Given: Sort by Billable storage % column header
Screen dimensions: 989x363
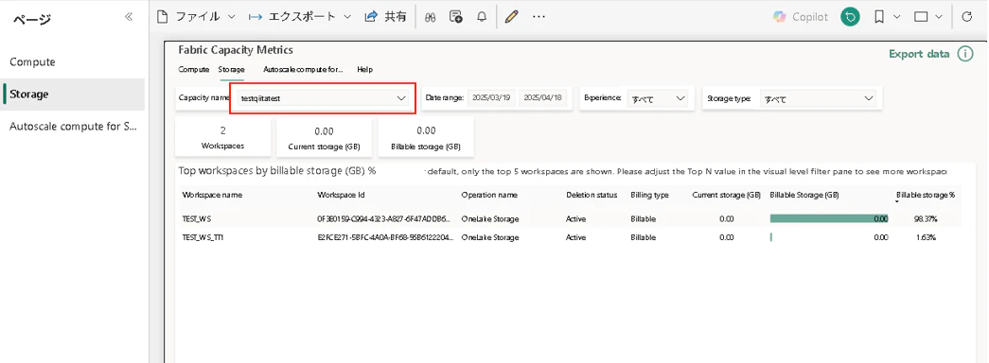Looking at the screenshot, I should [x=926, y=195].
